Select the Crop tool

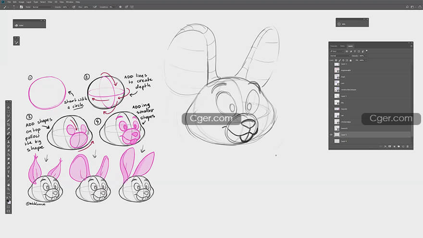8,125
